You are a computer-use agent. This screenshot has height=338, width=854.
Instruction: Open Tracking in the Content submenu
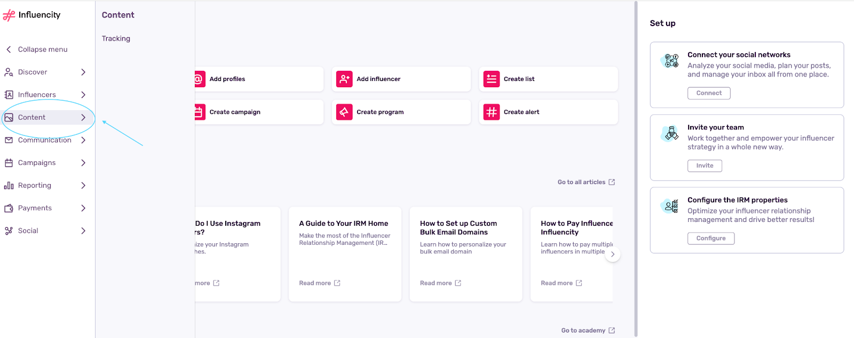[116, 38]
